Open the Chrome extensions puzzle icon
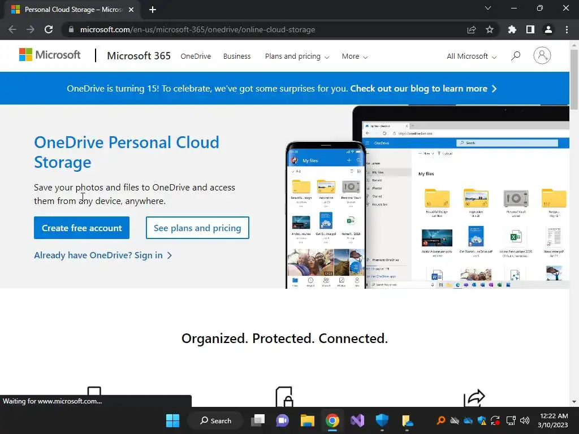The width and height of the screenshot is (579, 434). [x=512, y=29]
